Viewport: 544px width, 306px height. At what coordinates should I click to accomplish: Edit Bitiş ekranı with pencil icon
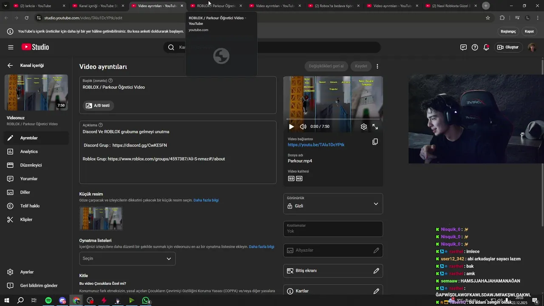pyautogui.click(x=376, y=271)
